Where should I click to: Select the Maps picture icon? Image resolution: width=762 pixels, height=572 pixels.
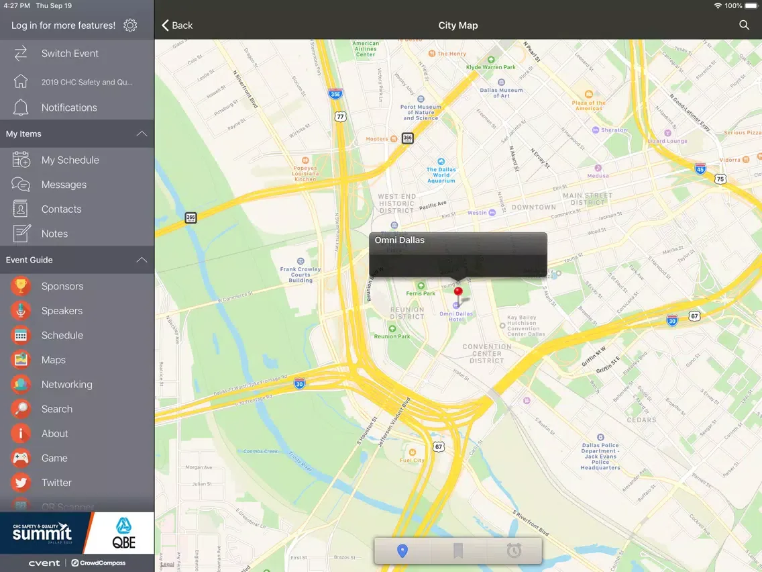(20, 359)
